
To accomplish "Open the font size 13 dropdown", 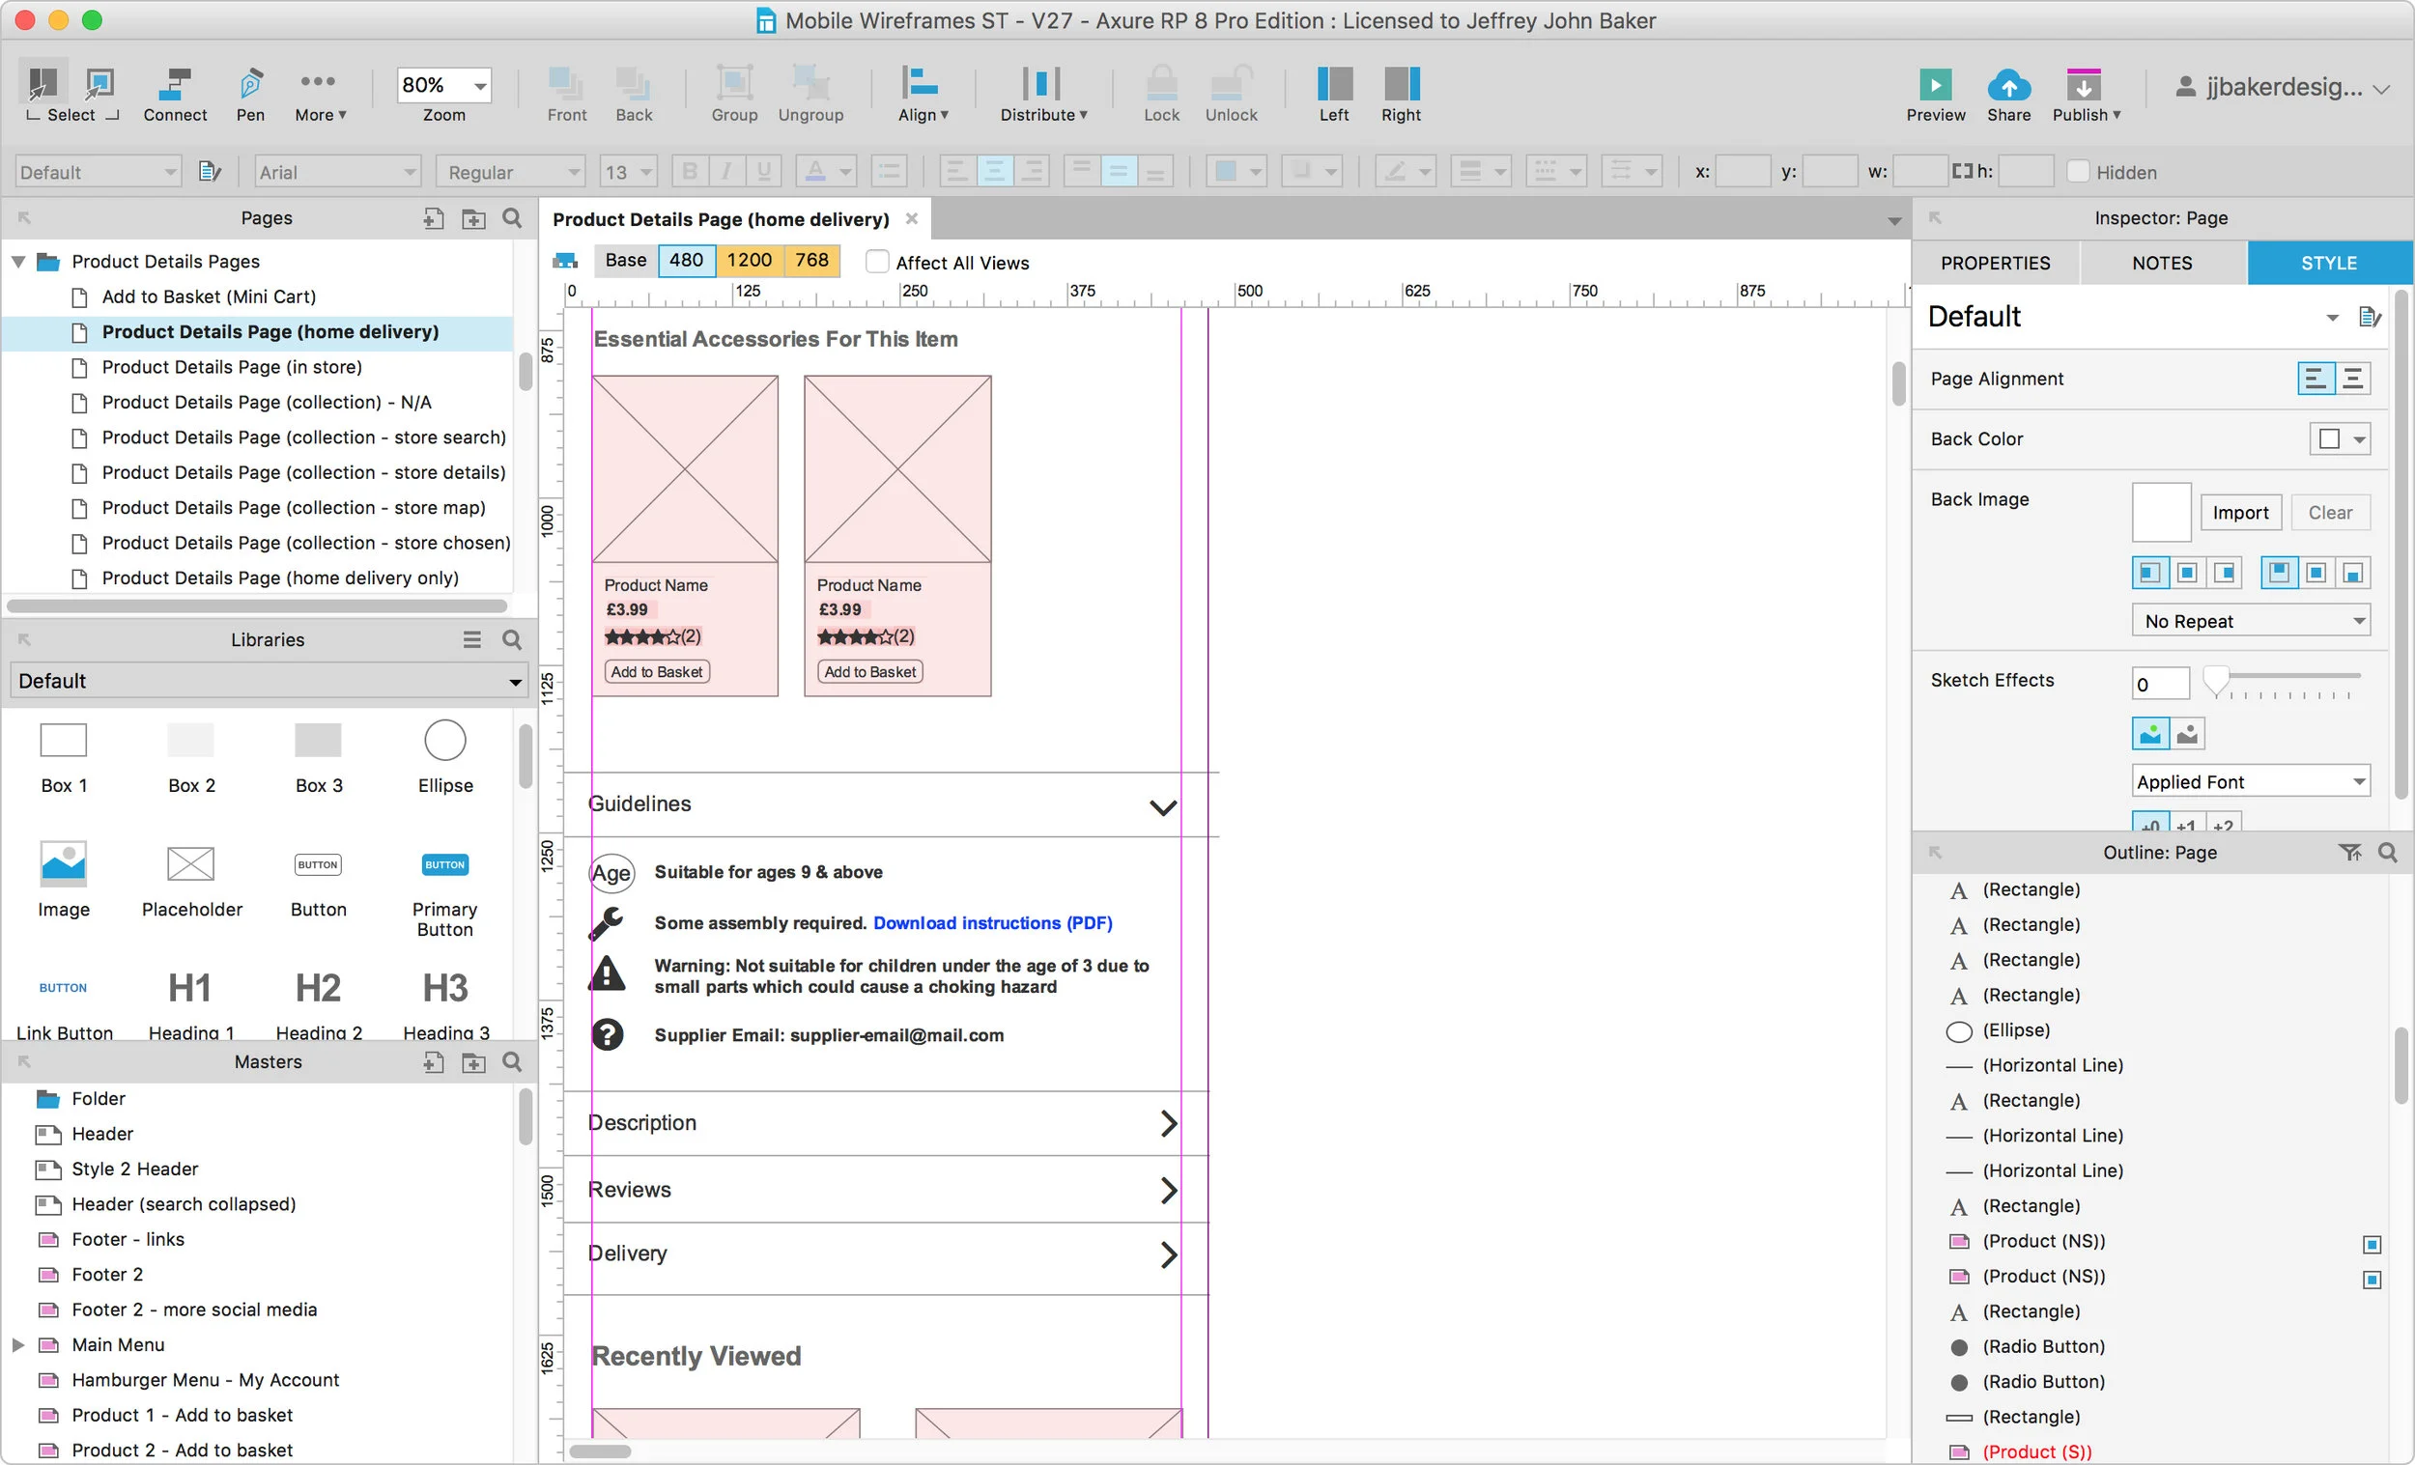I will point(627,173).
